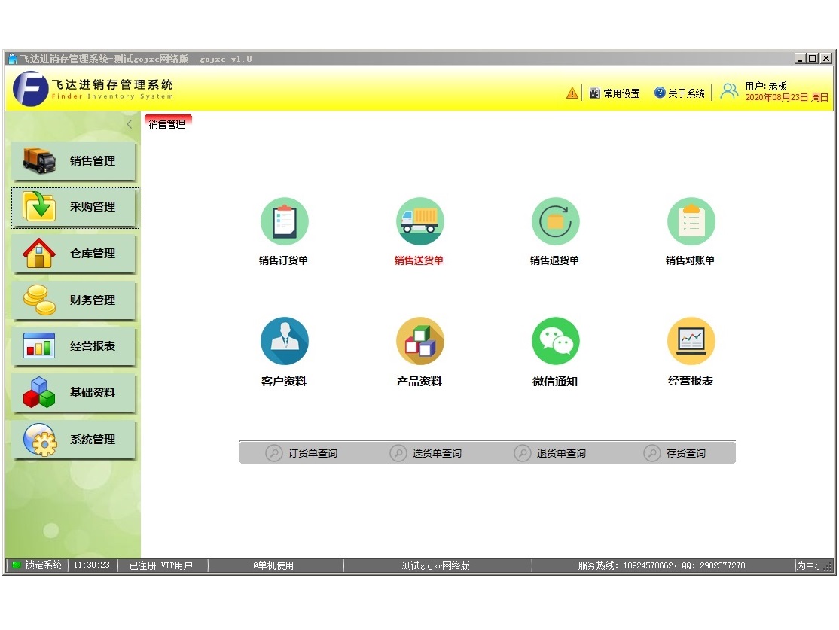
Task: Open the 微信通知 WeChat icon
Action: pyautogui.click(x=555, y=341)
